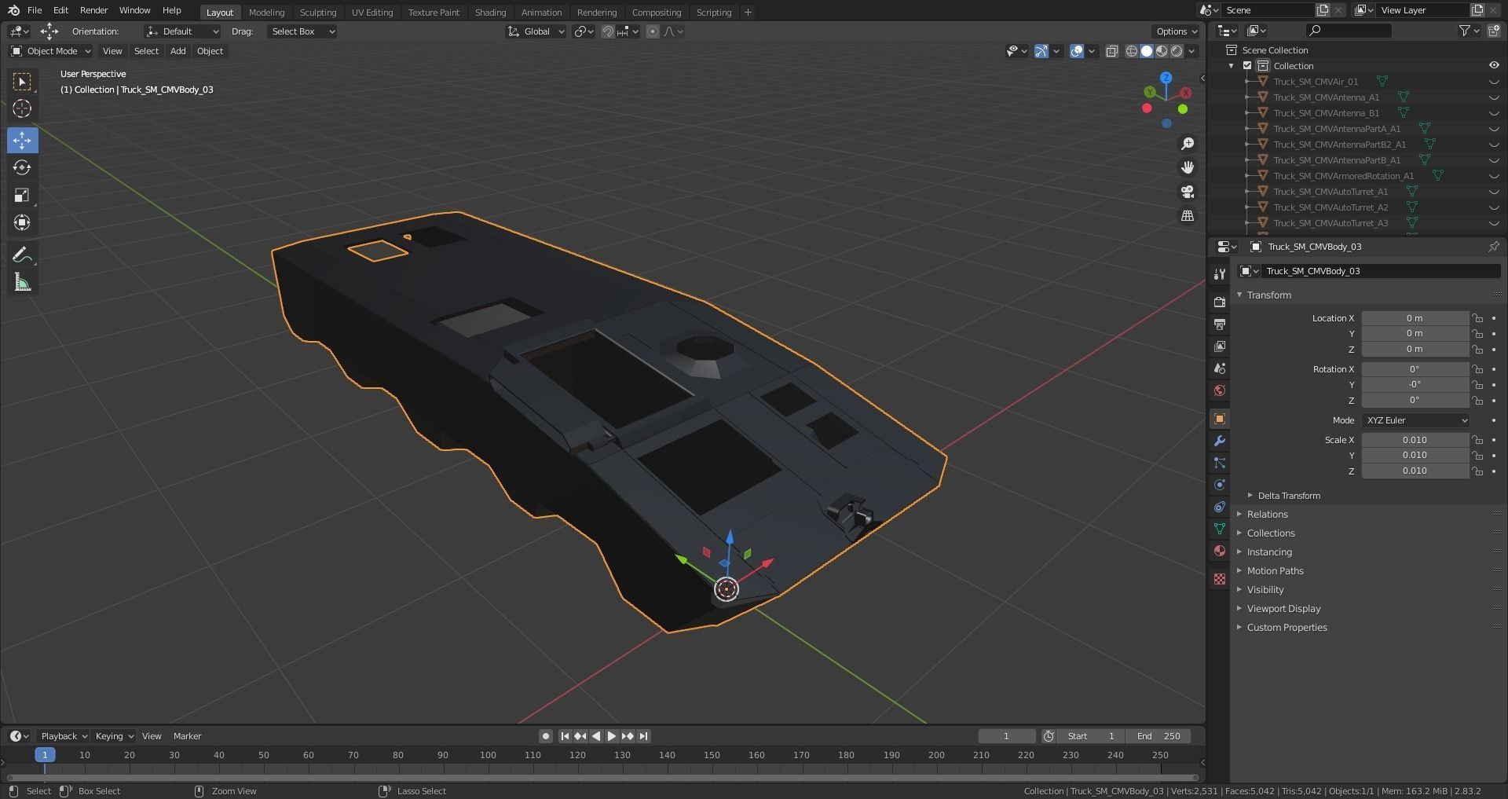Activate the Transform tool
Viewport: 1508px width, 799px height.
click(22, 222)
